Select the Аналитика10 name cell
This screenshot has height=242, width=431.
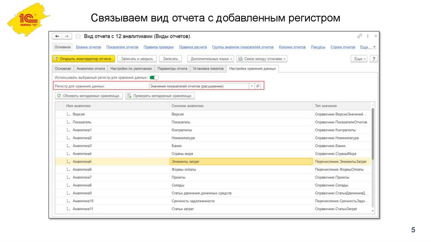pos(117,201)
